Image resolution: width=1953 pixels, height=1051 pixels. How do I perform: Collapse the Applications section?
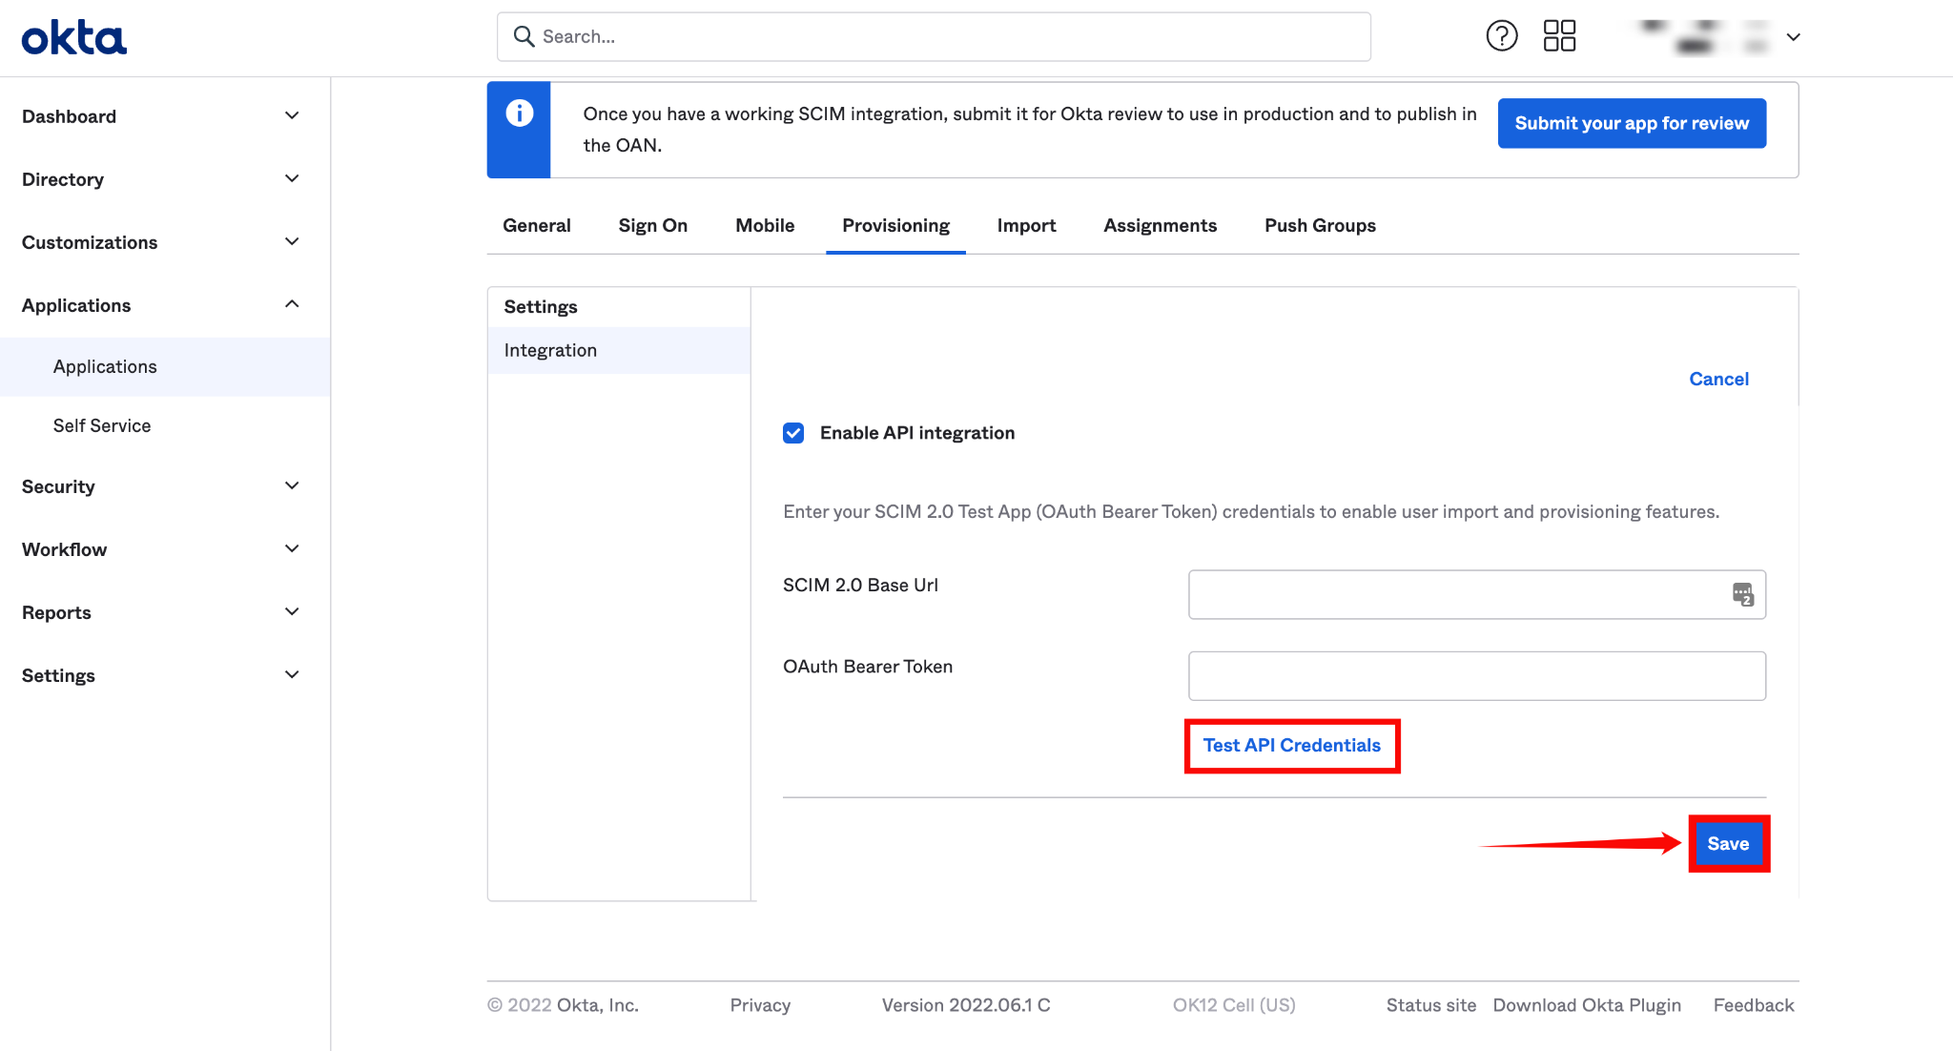coord(165,305)
